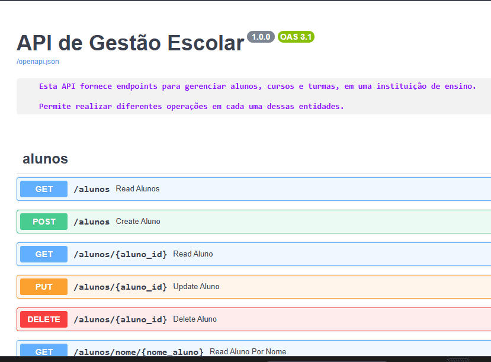Image resolution: width=491 pixels, height=362 pixels.
Task: Click the GET badge on /alunos/{aluno_id}
Action: click(x=43, y=254)
